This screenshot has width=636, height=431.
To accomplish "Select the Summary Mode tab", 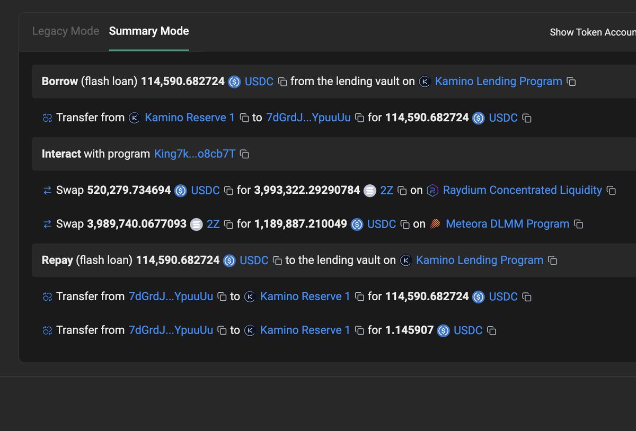I will click(149, 31).
